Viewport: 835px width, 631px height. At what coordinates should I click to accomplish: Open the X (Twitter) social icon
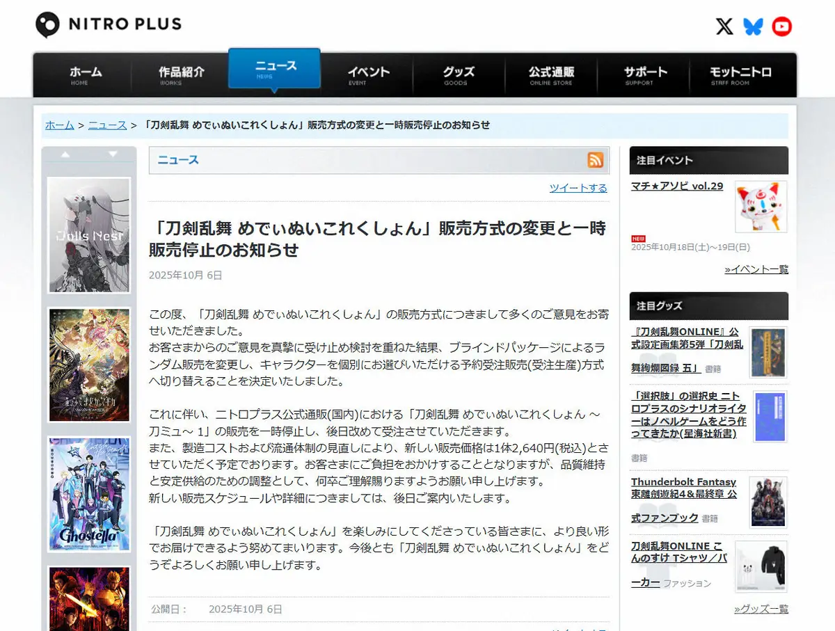[x=724, y=26]
